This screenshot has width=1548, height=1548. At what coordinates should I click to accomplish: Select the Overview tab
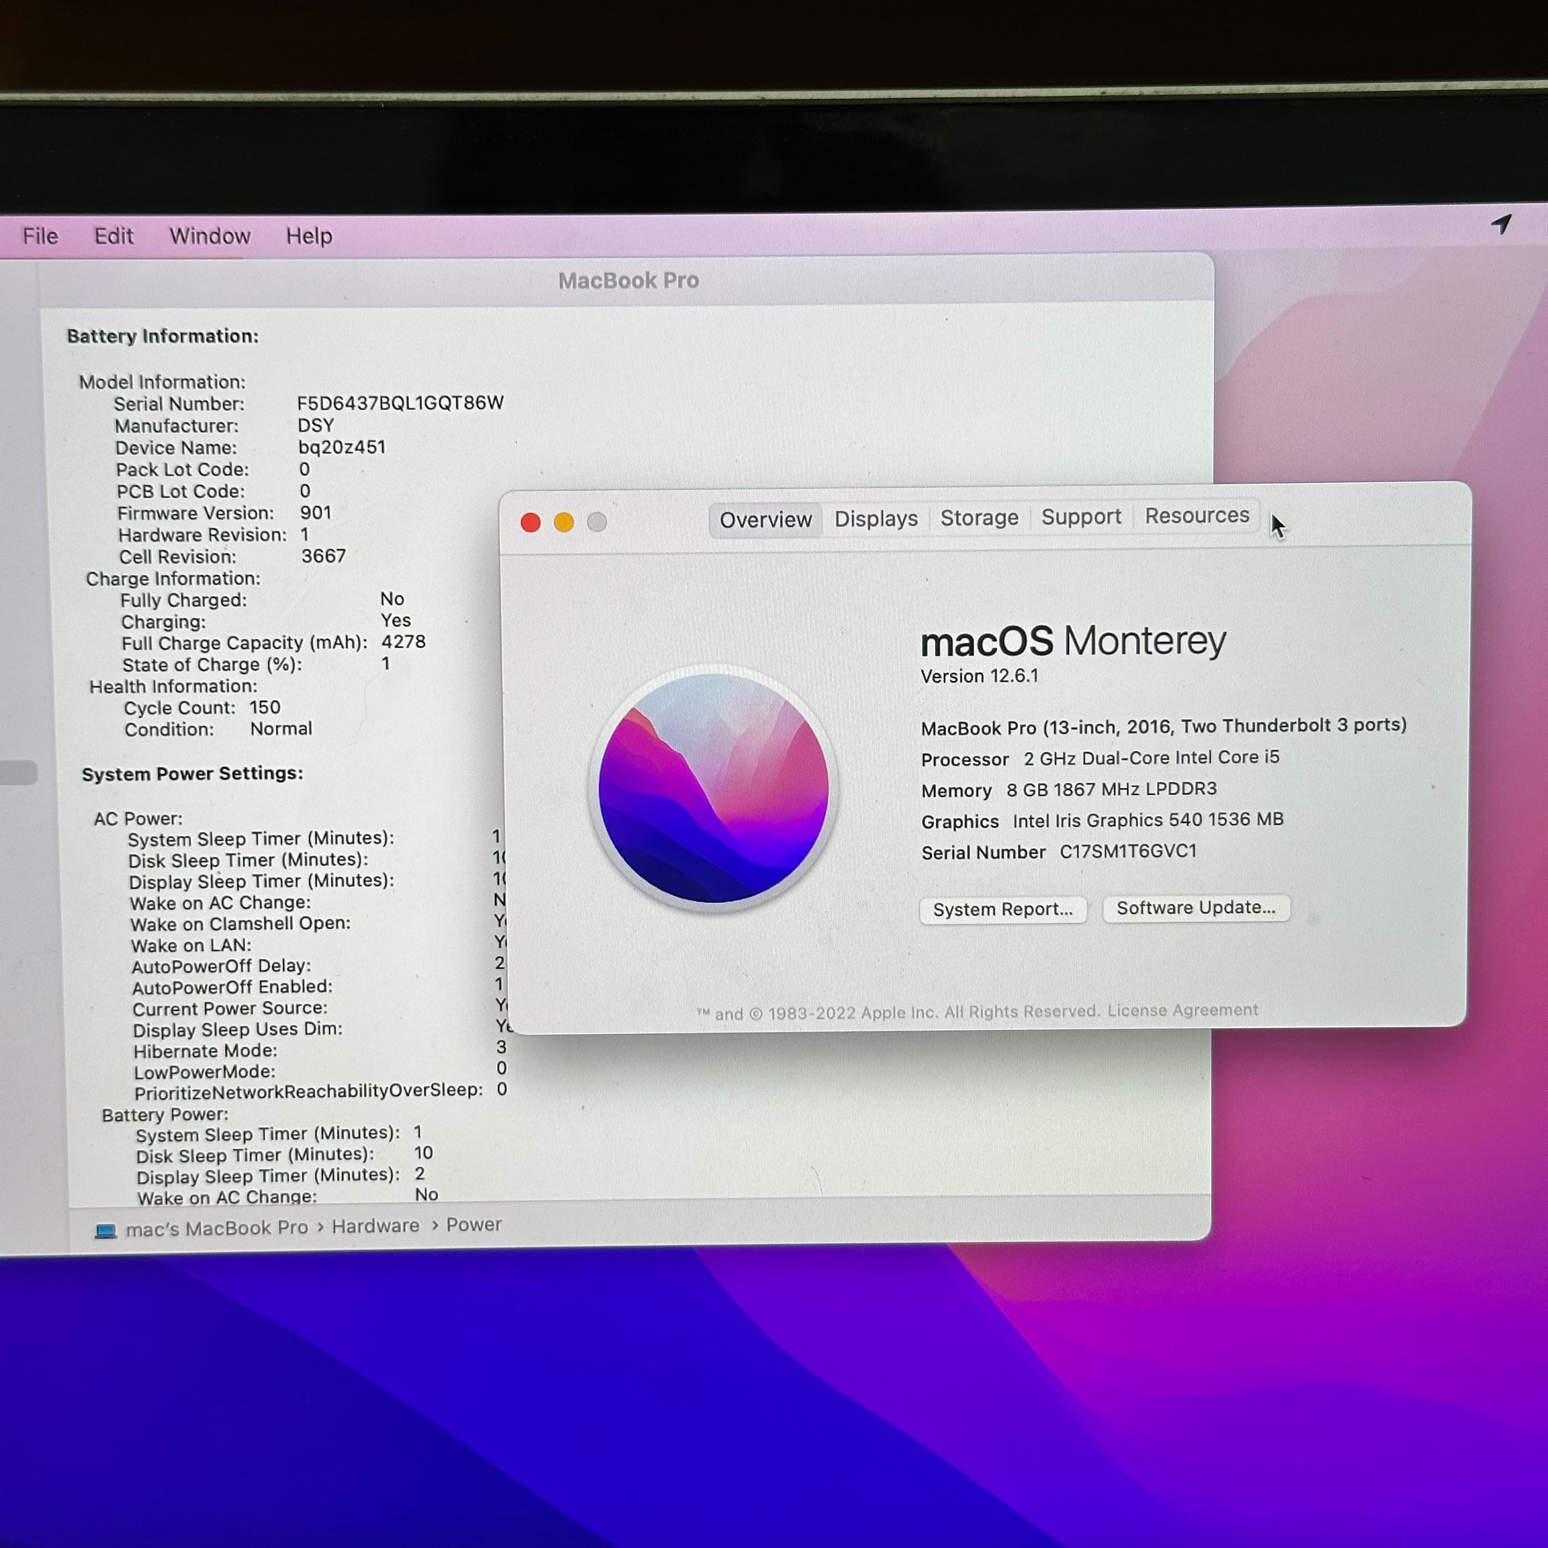pos(765,520)
